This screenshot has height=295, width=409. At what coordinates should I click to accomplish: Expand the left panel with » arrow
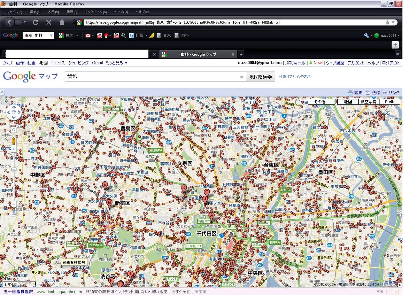coord(2,93)
